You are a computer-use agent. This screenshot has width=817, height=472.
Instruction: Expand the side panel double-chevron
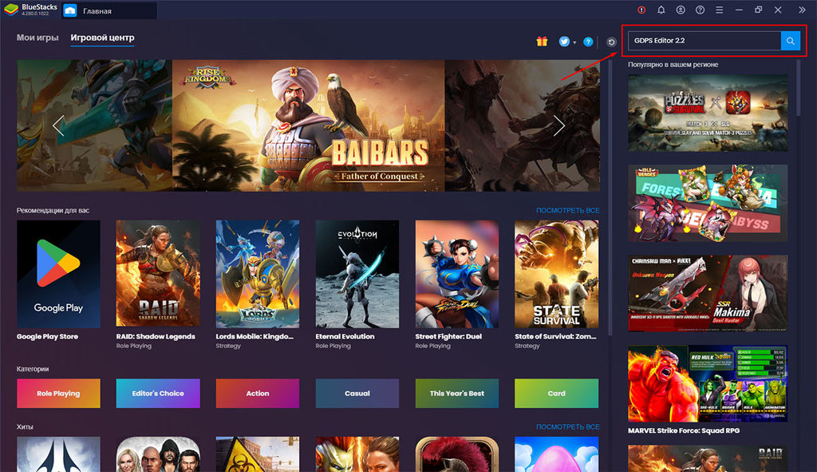point(802,10)
